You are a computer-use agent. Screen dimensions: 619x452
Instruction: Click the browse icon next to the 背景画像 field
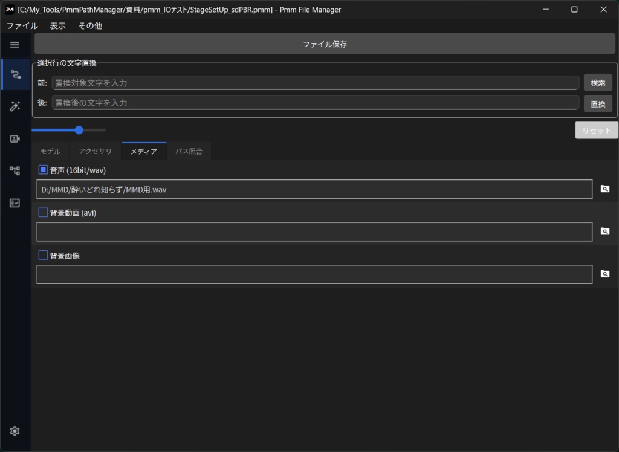pyautogui.click(x=604, y=274)
